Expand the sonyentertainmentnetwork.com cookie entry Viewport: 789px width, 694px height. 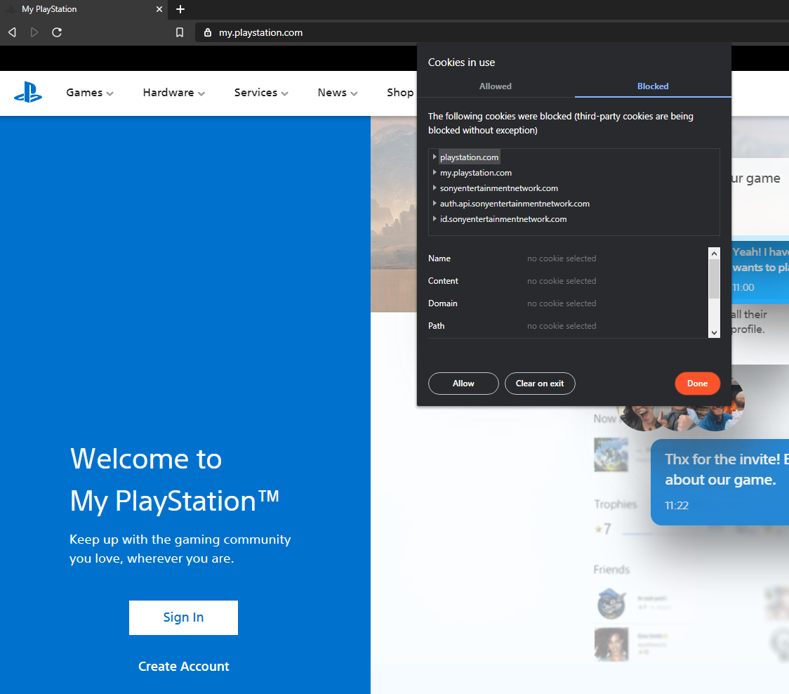[435, 188]
